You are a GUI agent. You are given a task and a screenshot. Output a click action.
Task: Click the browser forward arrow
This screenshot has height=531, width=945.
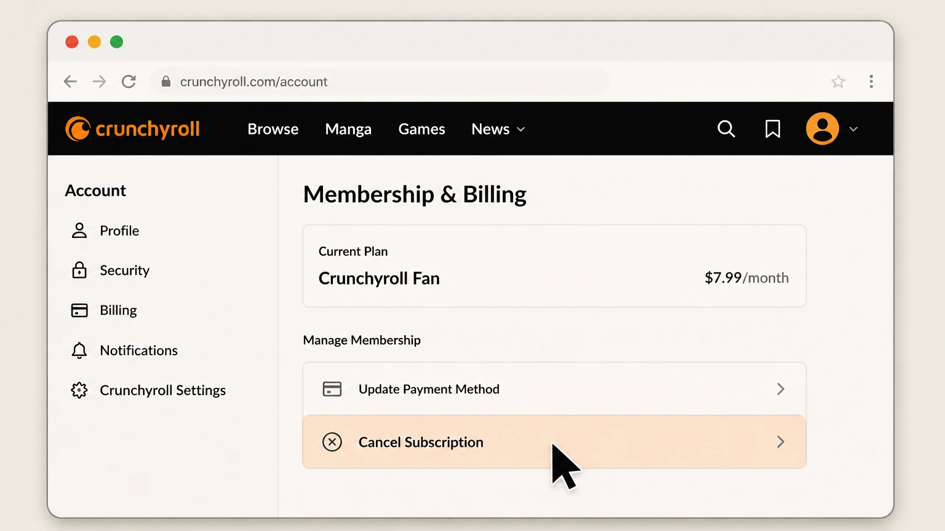99,82
